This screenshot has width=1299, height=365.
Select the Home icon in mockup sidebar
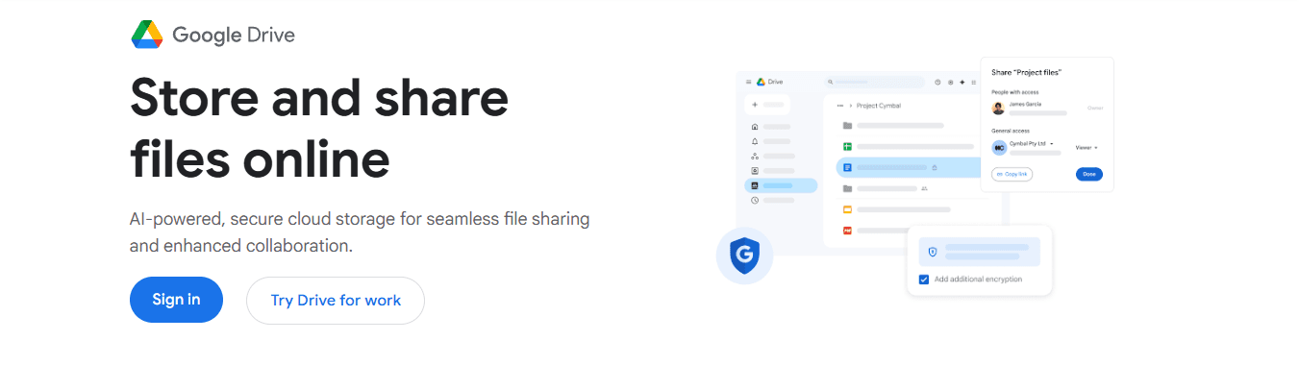755,127
